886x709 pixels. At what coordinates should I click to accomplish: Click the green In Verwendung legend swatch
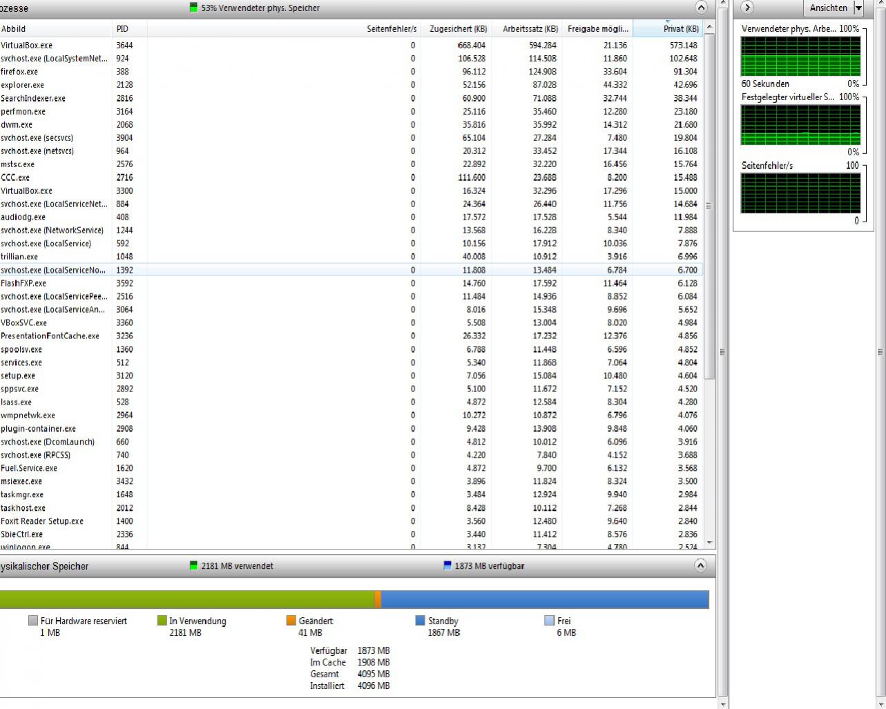point(162,621)
